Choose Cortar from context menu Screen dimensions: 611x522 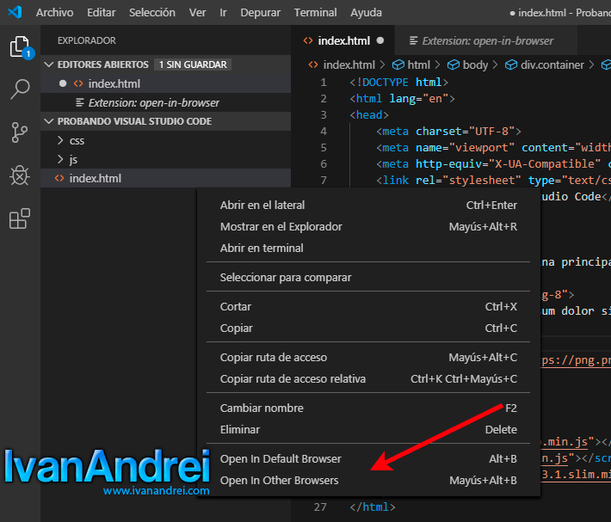click(368, 306)
